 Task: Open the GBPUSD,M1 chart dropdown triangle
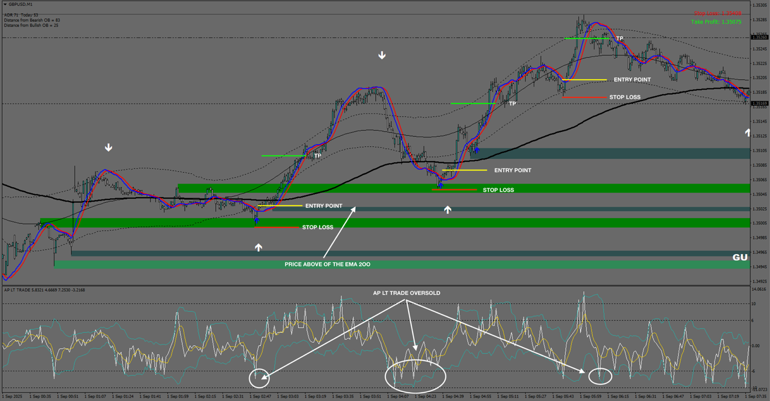pyautogui.click(x=5, y=4)
